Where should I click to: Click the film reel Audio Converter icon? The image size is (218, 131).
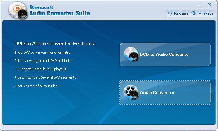coord(131,92)
